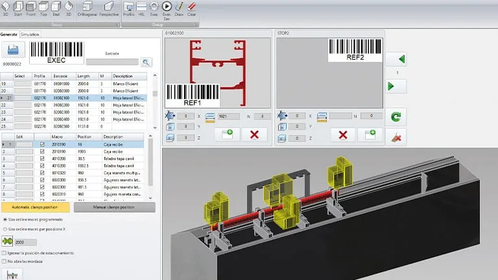
Task: Click 'Automatic clamps position' button
Action: [x=35, y=207]
